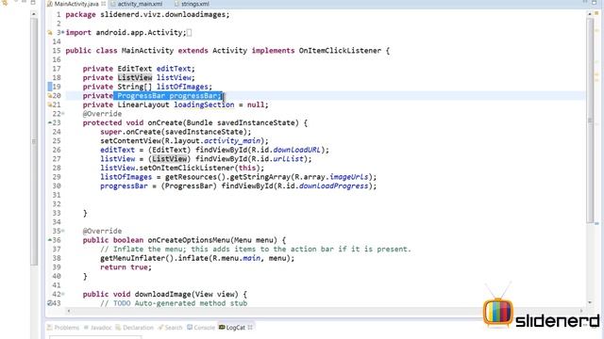
Task: Collapse the onCreate method at line 22
Action: (x=63, y=114)
